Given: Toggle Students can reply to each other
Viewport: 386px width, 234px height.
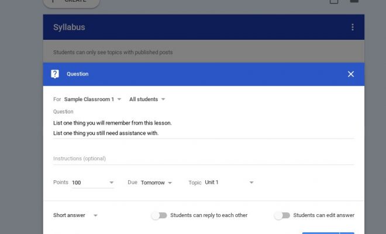Looking at the screenshot, I should click(x=159, y=215).
